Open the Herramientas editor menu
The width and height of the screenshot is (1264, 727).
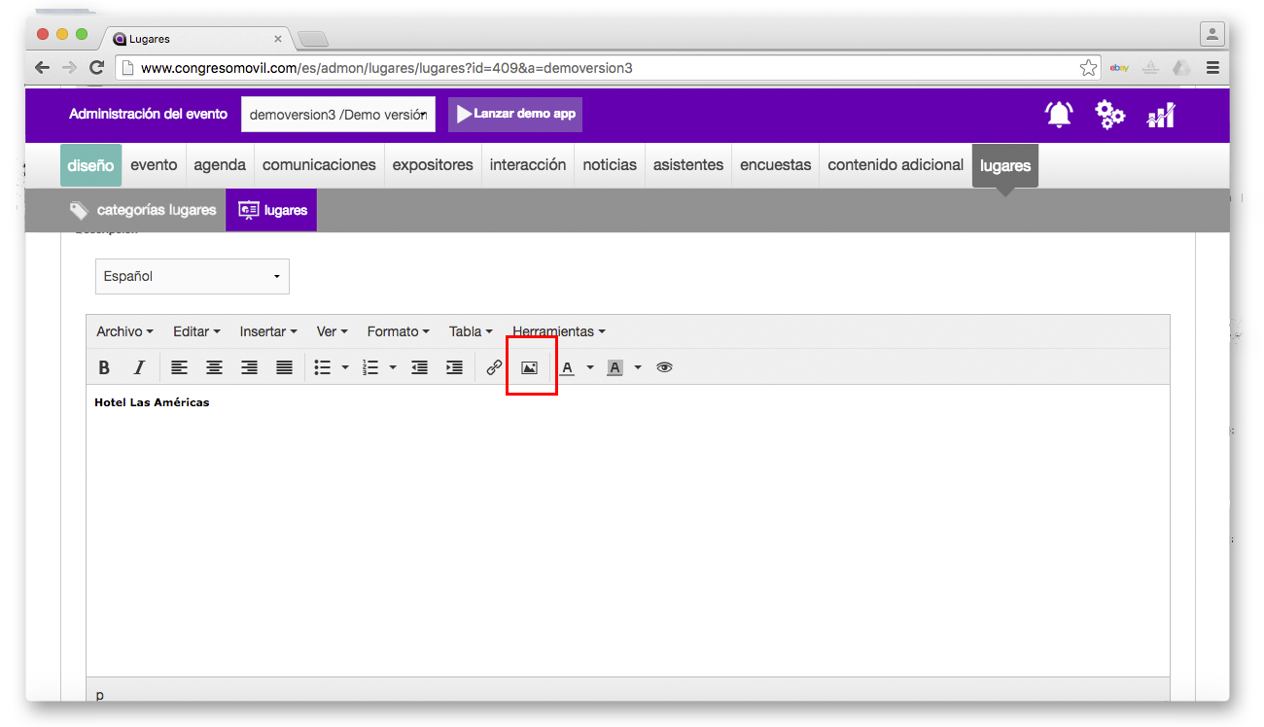[x=559, y=331]
